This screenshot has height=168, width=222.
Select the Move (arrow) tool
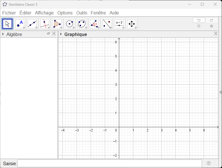click(7, 24)
